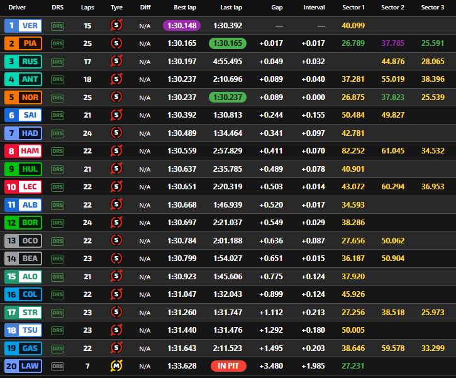Click the tyre icon in HAD's row
This screenshot has height=378, width=456.
click(x=116, y=133)
